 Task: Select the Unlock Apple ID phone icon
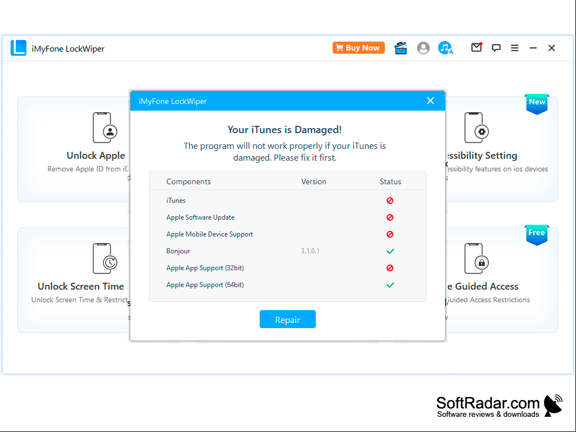(105, 128)
